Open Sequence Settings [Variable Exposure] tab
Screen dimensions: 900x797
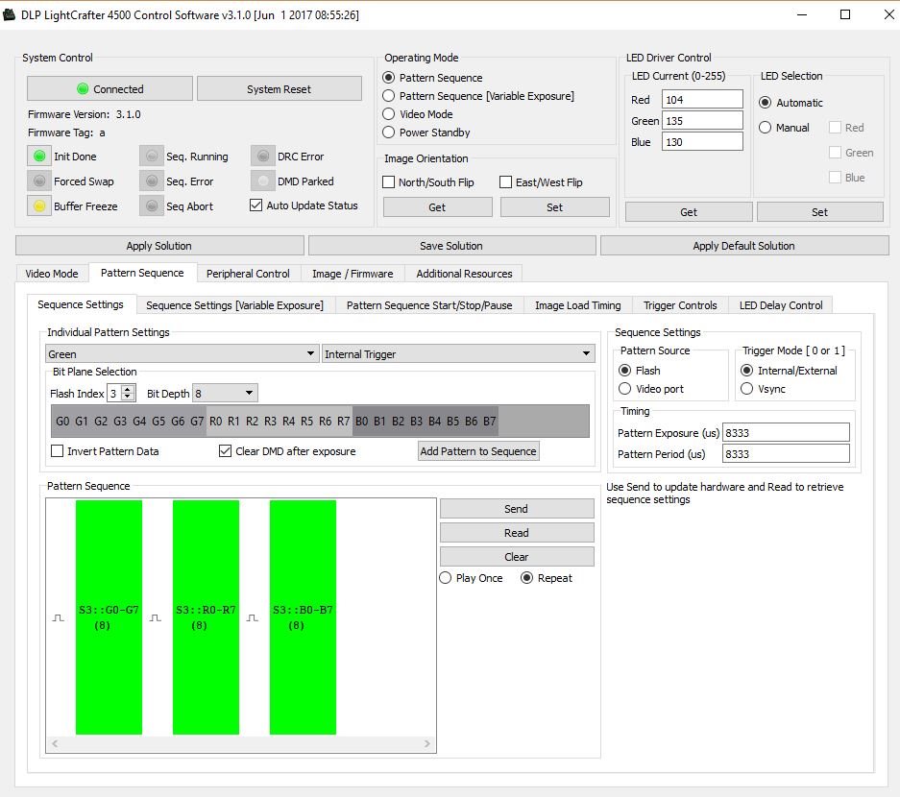coord(234,305)
